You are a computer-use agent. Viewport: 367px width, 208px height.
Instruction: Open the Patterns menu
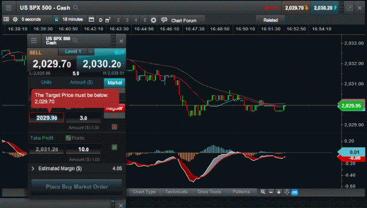point(241,192)
